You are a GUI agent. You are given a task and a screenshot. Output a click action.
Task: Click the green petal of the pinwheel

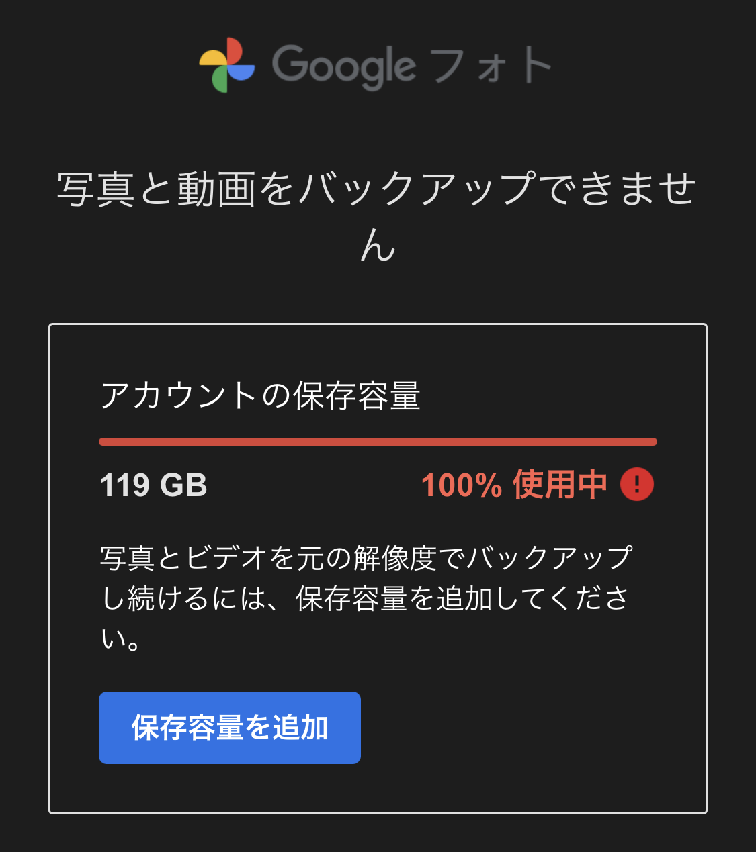(x=220, y=79)
